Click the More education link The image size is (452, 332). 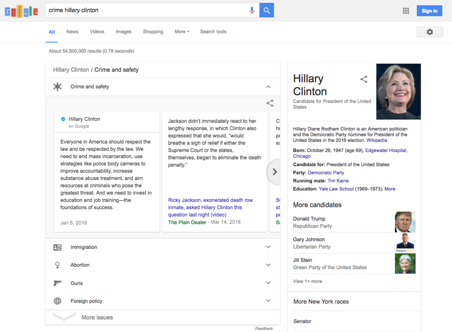click(390, 189)
